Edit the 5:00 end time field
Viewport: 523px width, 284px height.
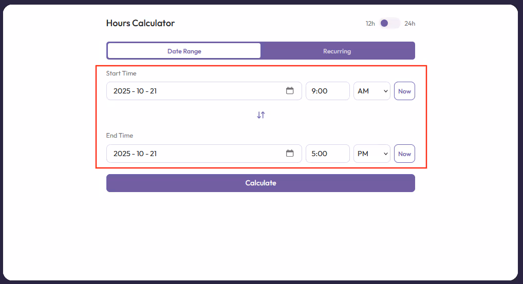(328, 154)
